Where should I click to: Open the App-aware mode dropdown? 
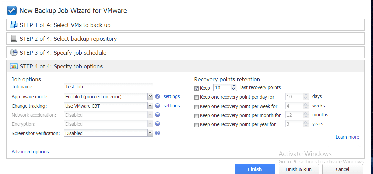(150, 97)
